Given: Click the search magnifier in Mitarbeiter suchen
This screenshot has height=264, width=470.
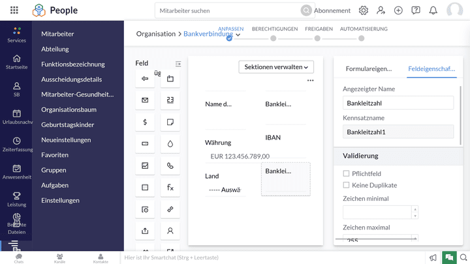Looking at the screenshot, I should [306, 10].
